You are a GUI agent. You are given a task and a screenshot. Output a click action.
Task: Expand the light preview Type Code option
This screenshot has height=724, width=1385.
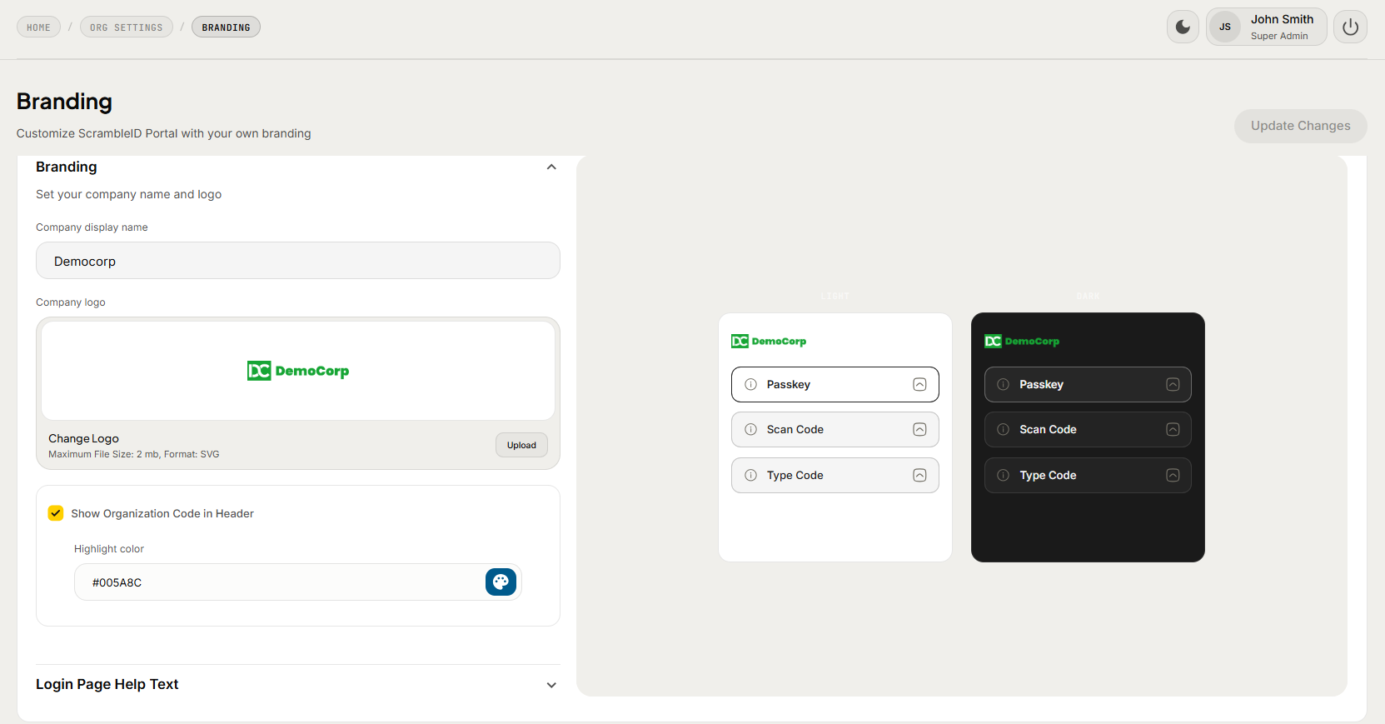point(919,475)
